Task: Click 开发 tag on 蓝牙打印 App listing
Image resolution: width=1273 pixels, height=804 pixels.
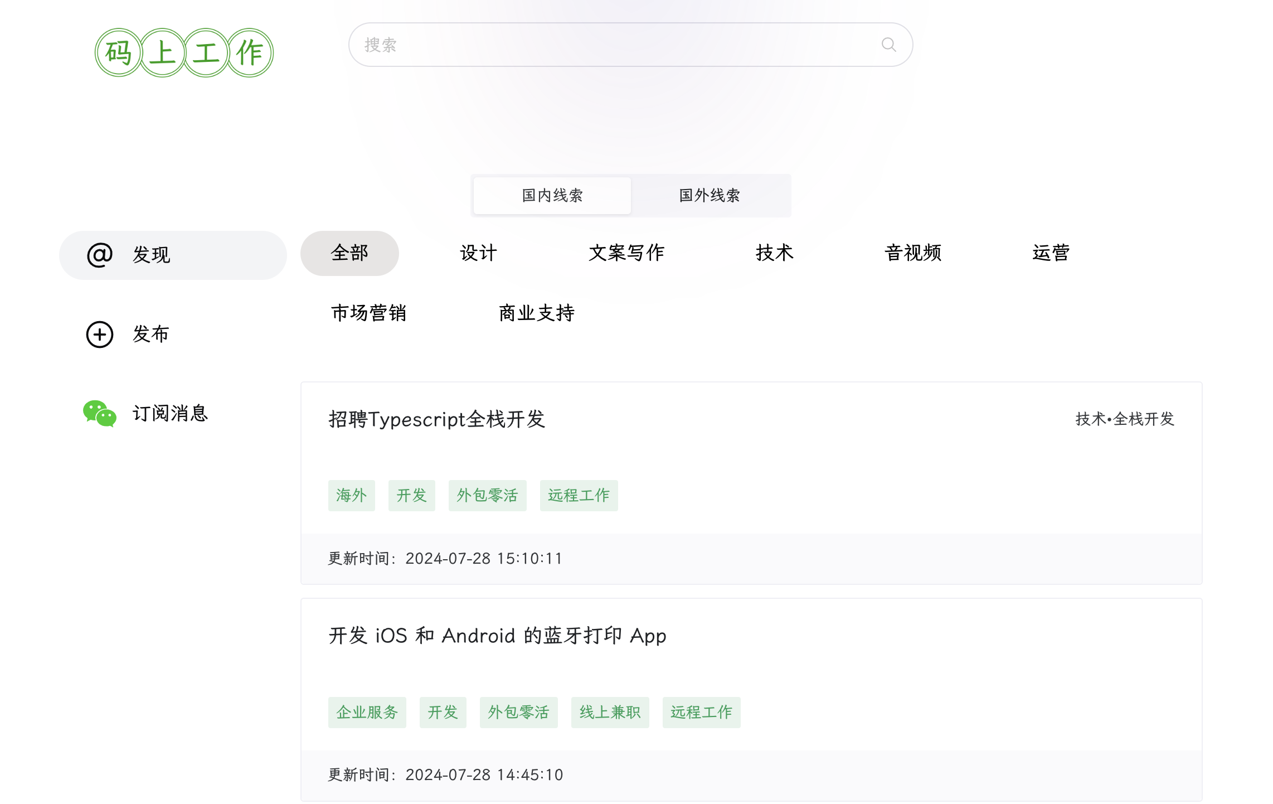Action: (x=443, y=713)
